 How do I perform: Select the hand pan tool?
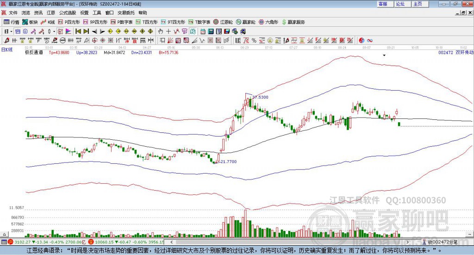(161, 31)
